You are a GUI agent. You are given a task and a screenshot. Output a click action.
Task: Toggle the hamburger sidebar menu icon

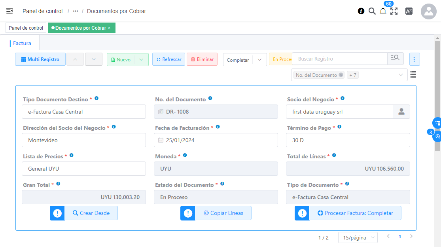(x=9, y=11)
